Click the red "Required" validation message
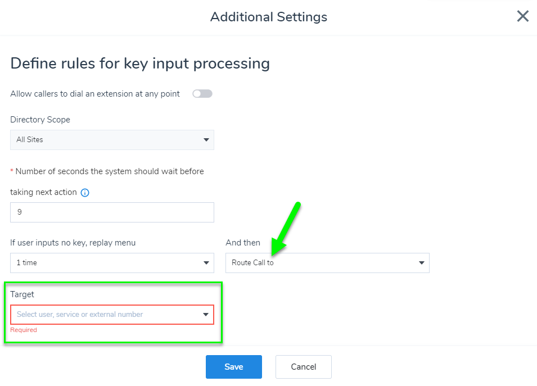 tap(24, 330)
